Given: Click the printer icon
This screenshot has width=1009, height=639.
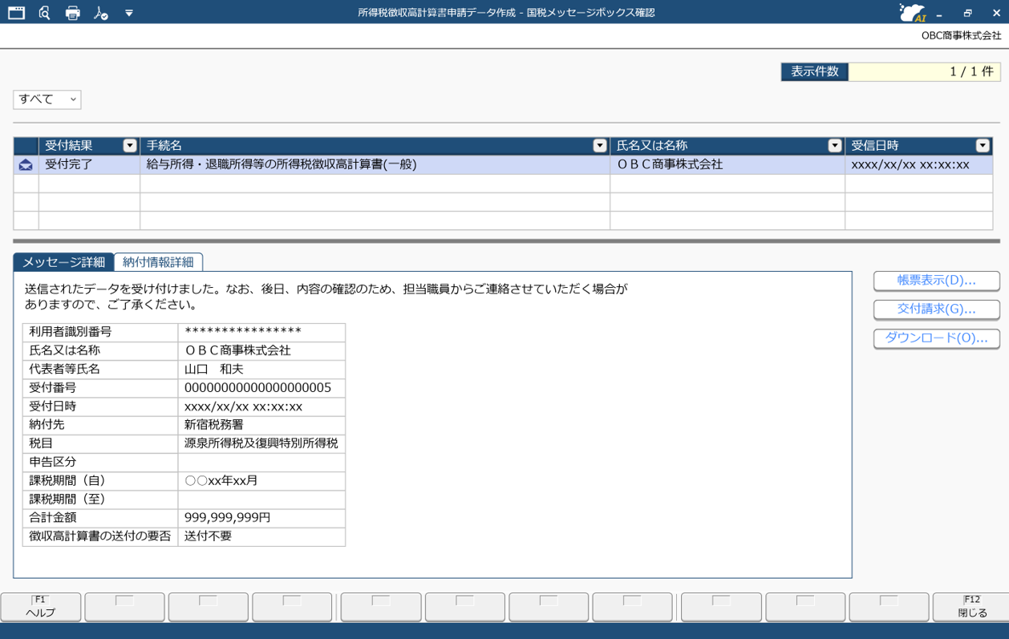Looking at the screenshot, I should click(x=72, y=13).
